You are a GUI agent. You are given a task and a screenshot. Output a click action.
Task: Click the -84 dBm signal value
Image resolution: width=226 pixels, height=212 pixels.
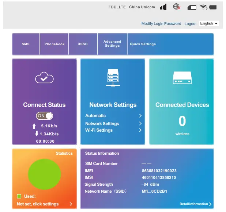tap(150, 184)
